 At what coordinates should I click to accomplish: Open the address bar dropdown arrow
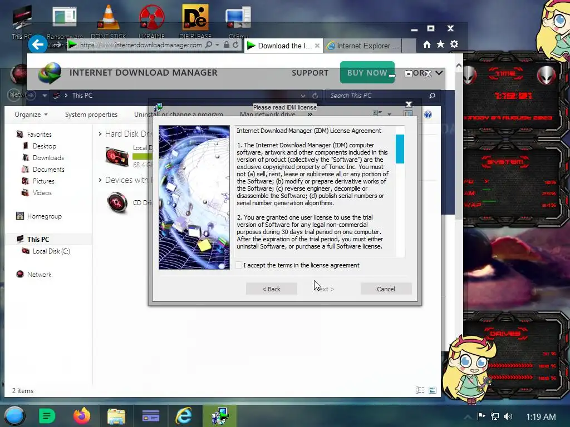tap(218, 44)
